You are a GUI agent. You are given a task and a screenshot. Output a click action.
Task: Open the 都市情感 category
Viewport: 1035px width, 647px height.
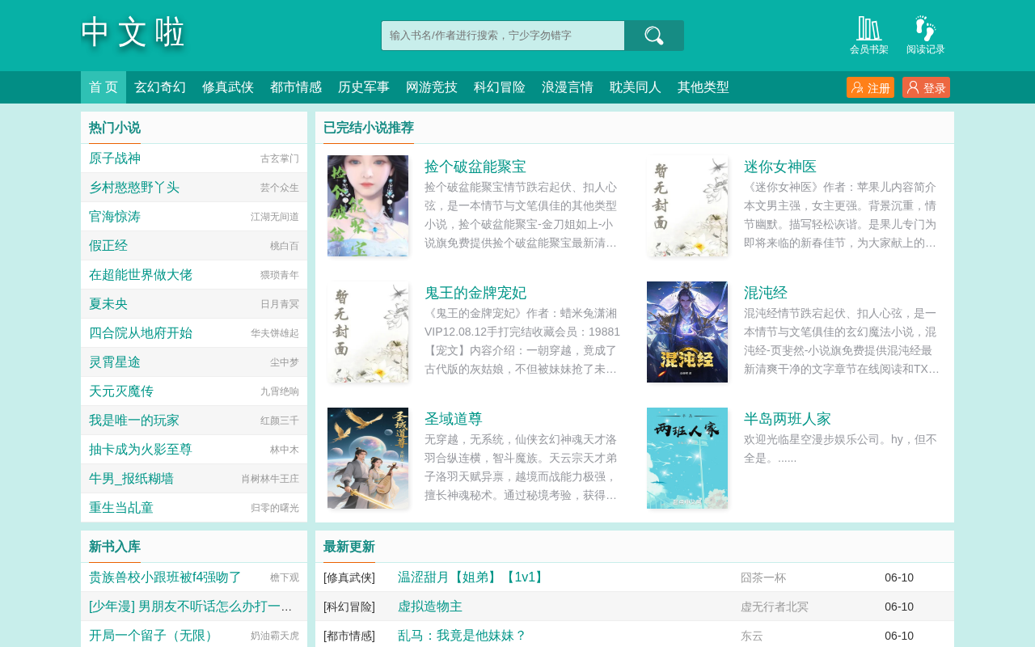click(296, 87)
